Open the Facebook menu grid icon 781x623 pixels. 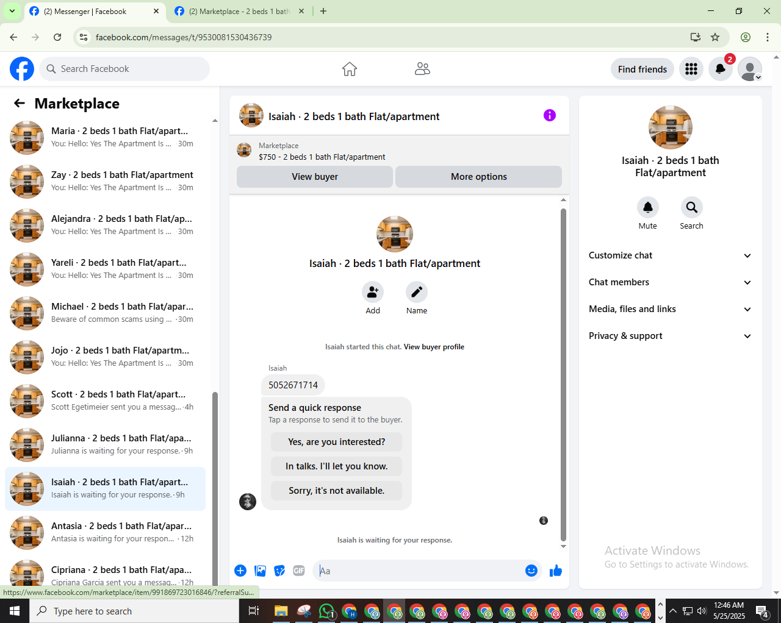(x=691, y=69)
